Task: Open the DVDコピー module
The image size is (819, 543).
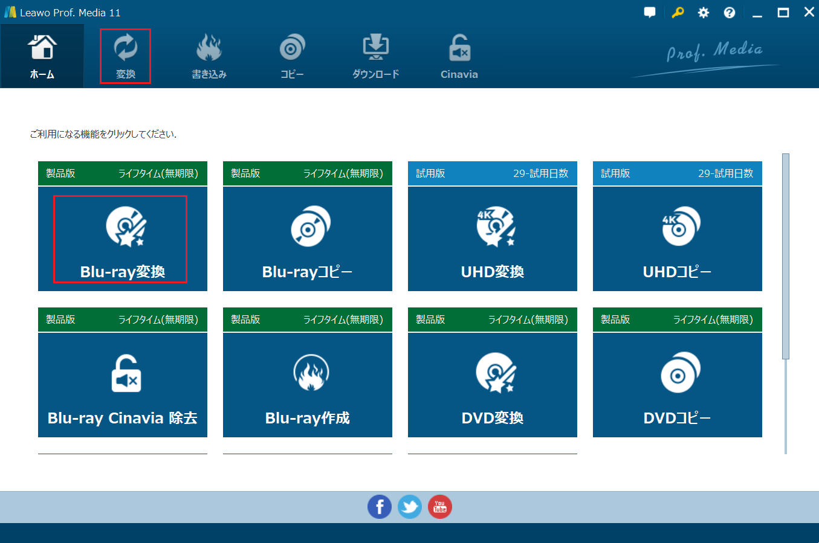Action: pos(677,385)
